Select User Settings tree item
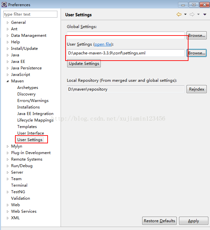Viewport: 210px width, 230px height. click(30, 140)
